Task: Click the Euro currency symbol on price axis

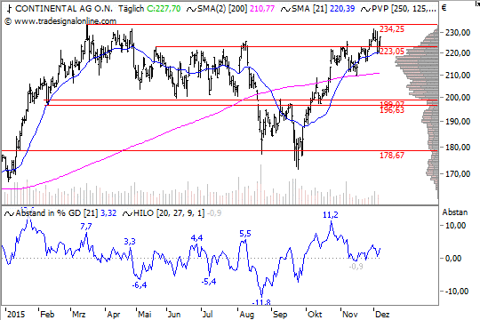Action: click(444, 8)
